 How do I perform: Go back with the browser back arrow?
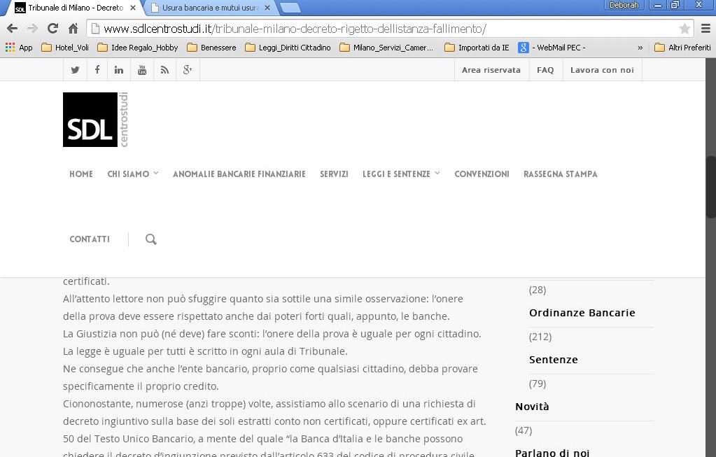(x=13, y=28)
